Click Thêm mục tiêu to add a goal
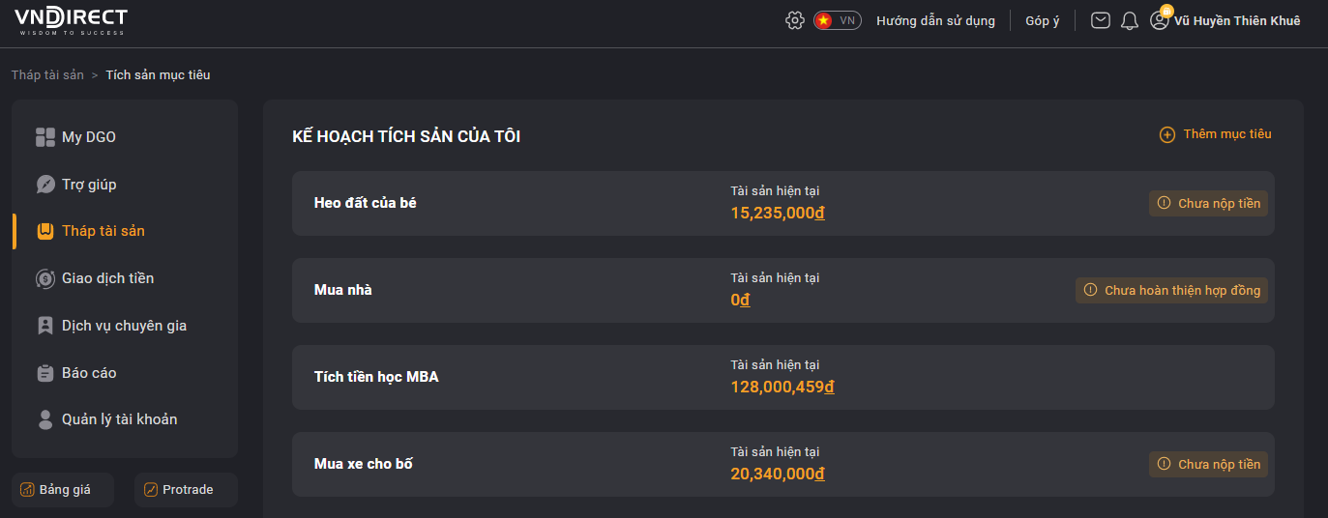 click(1216, 134)
